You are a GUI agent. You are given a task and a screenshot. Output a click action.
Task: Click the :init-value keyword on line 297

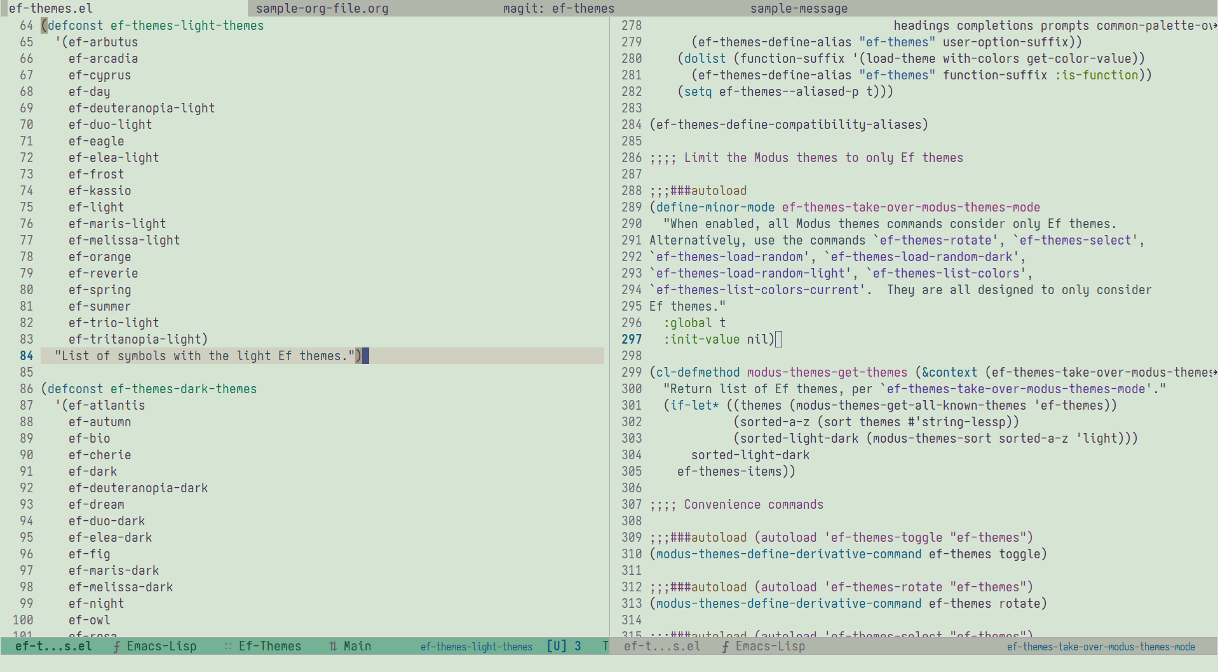coord(701,339)
